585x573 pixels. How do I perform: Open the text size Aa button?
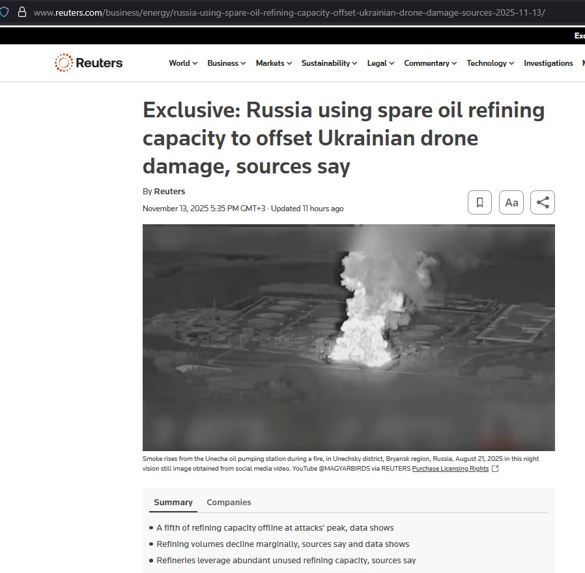511,202
